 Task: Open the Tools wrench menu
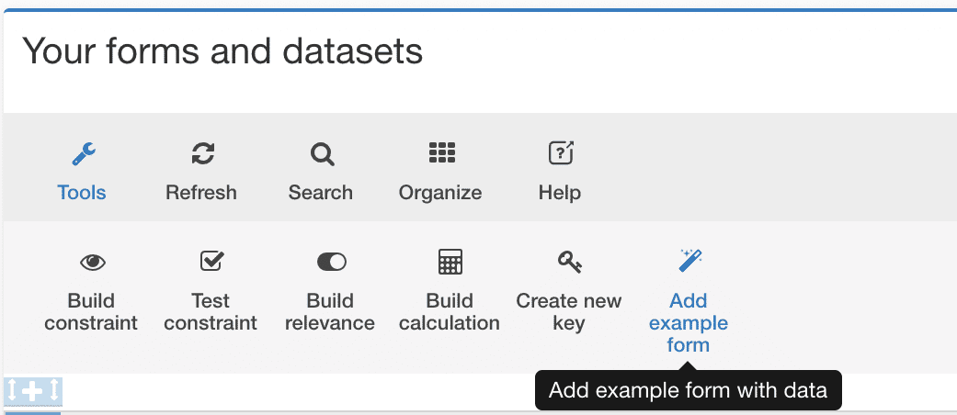[83, 153]
